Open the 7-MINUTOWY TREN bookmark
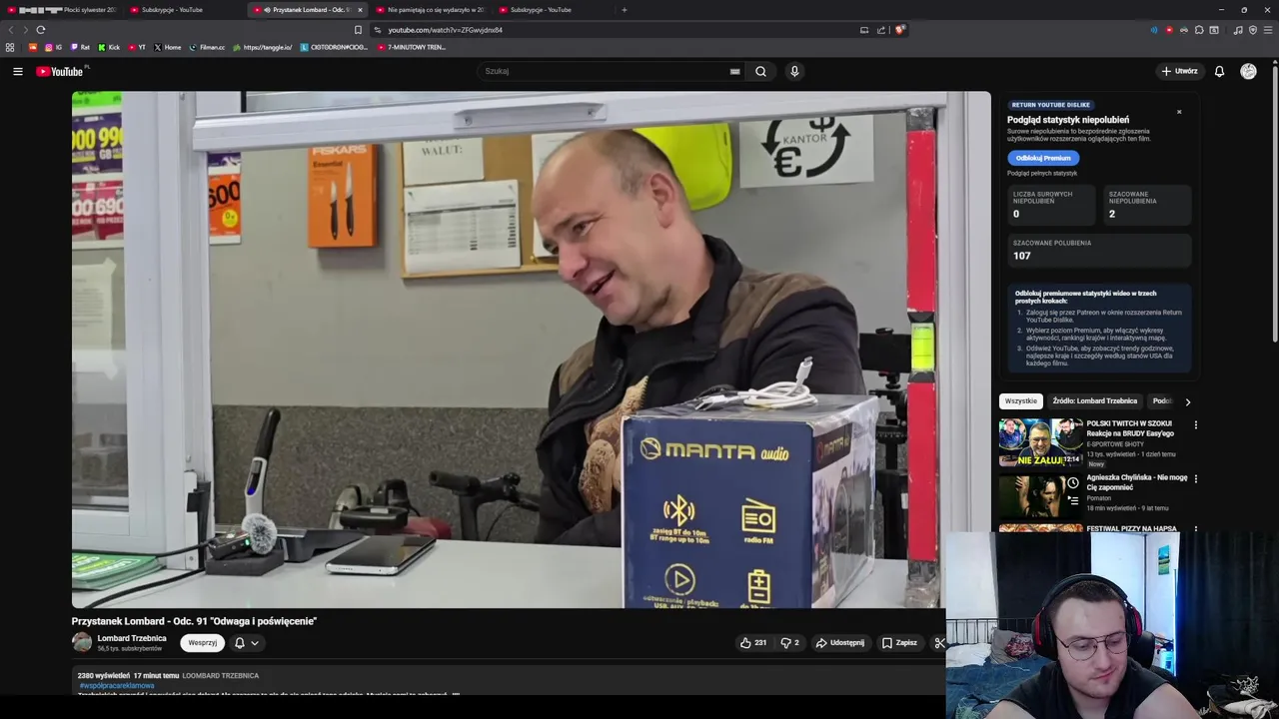 tap(412, 47)
